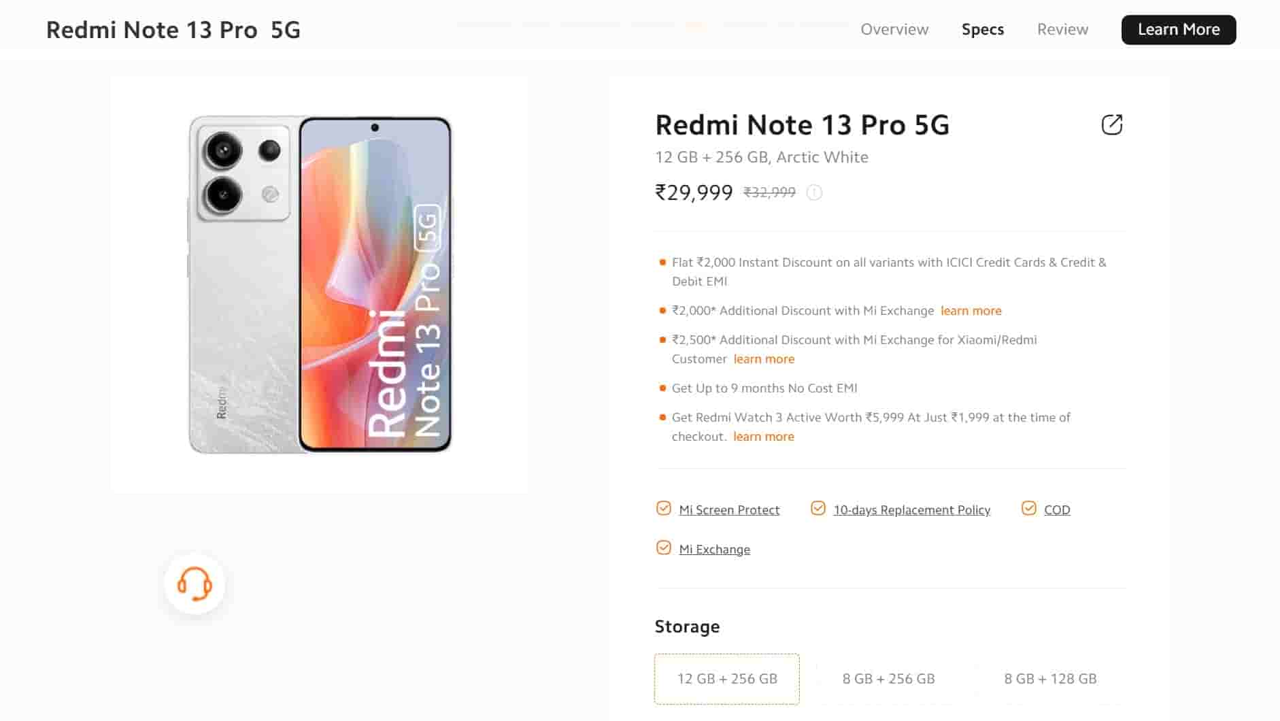
Task: Click the checkmark icon beside Mi Screen Protect
Action: point(663,508)
